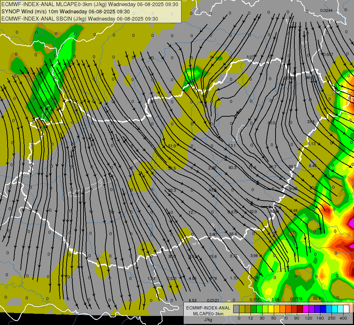Click the map value 92.8
This screenshot has width=354, height=325.
pos(317,298)
